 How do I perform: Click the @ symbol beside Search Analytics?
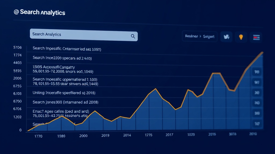[x=16, y=12]
